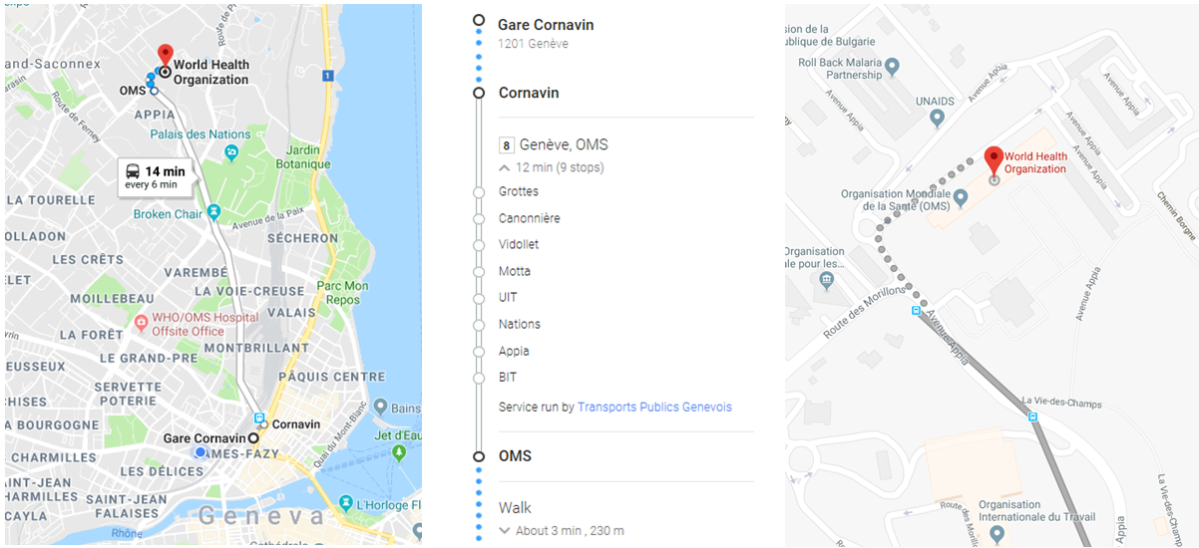Viewport: 1199px width, 548px height.
Task: Click the L'Horloge Fleurie map marker
Action: tap(346, 503)
